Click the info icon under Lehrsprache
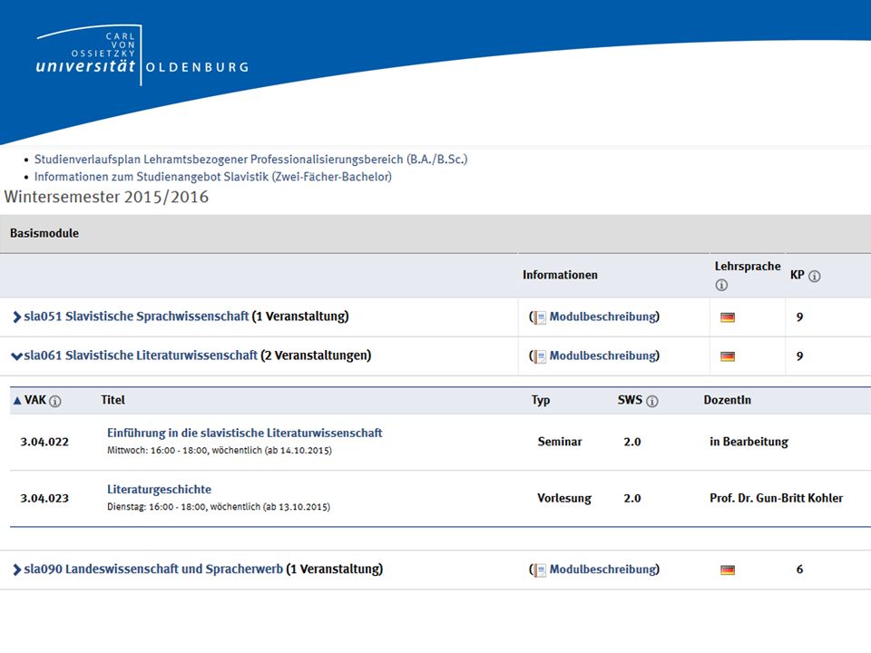871x653 pixels. pos(721,285)
